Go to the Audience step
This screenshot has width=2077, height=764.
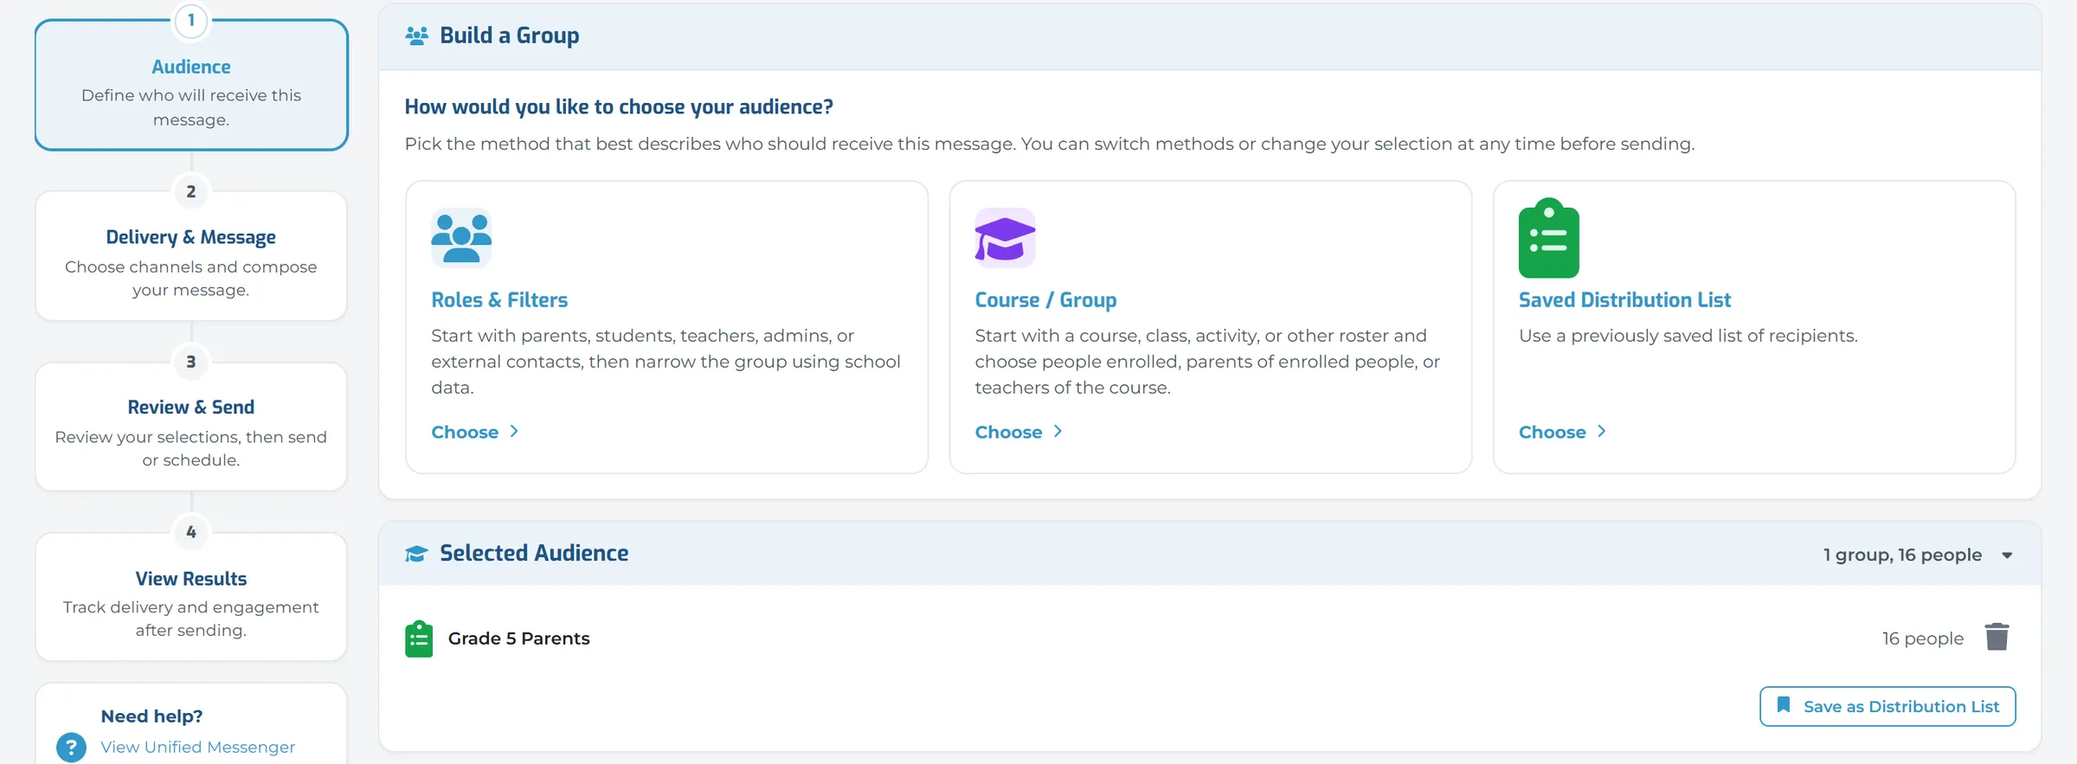click(x=191, y=85)
